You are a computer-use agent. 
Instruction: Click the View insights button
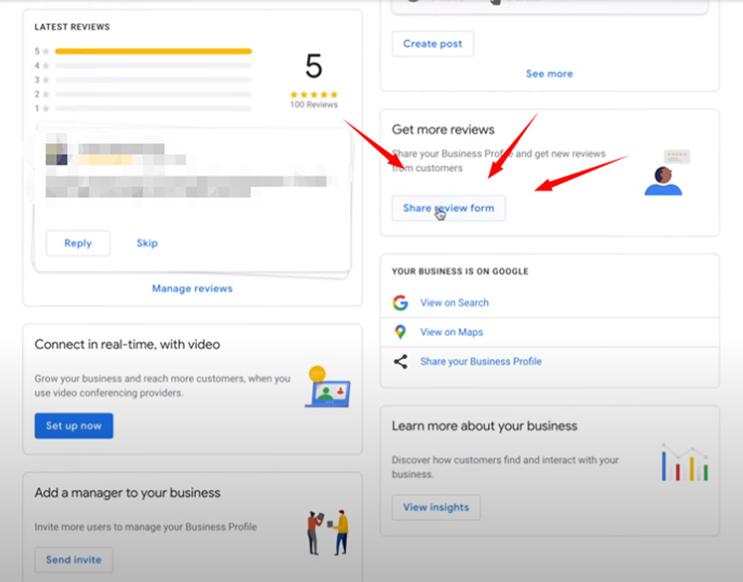click(436, 508)
